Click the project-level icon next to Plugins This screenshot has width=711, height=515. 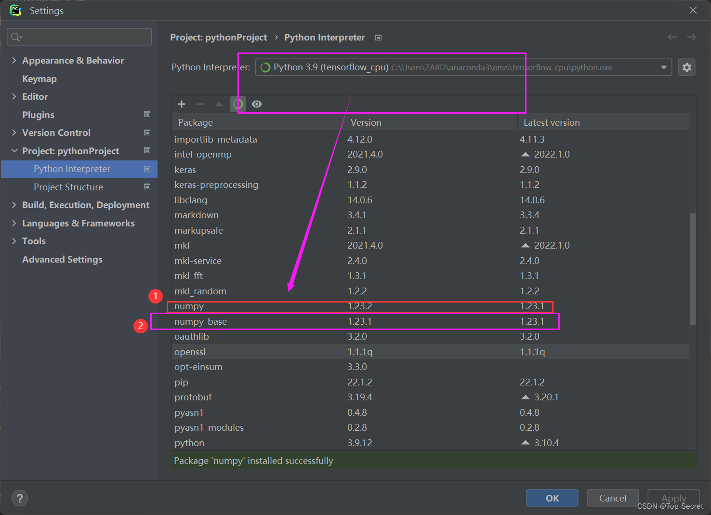click(147, 115)
